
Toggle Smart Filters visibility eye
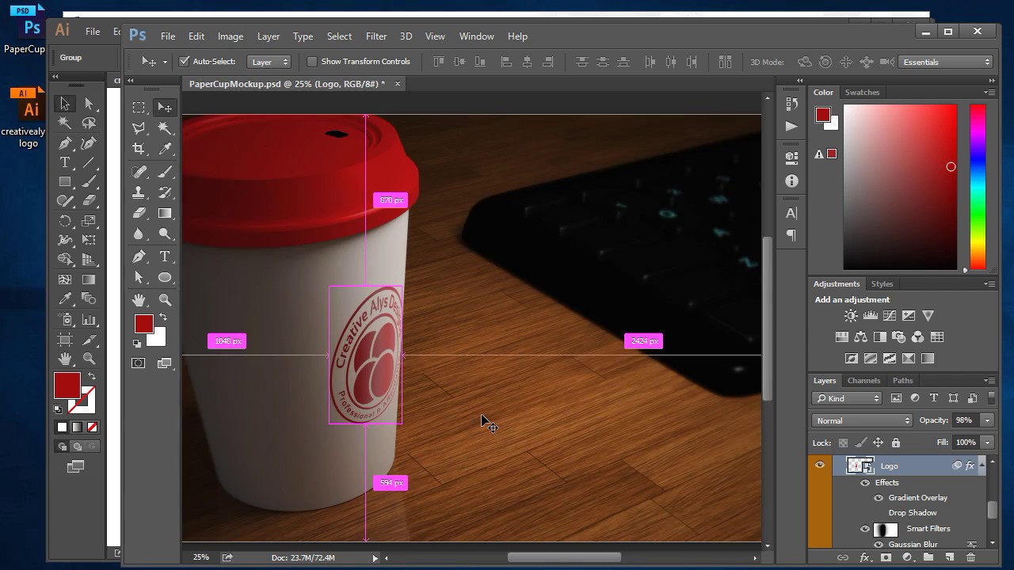pos(865,529)
